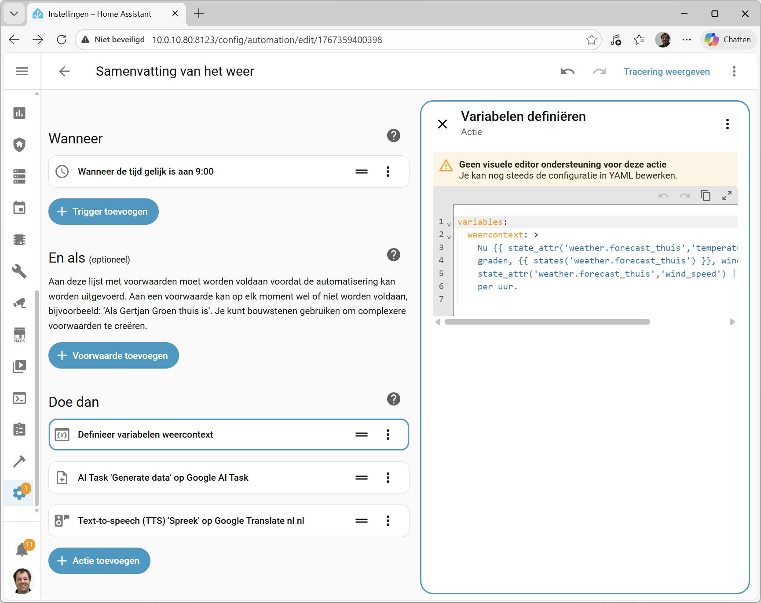Viewport: 761px width, 603px height.
Task: Select the Text-to-speech Spreek action
Action: pos(191,521)
